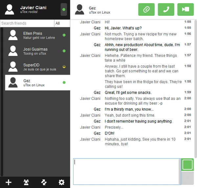The image size is (197, 188).
Task: Start a video call with Gez
Action: point(186,10)
